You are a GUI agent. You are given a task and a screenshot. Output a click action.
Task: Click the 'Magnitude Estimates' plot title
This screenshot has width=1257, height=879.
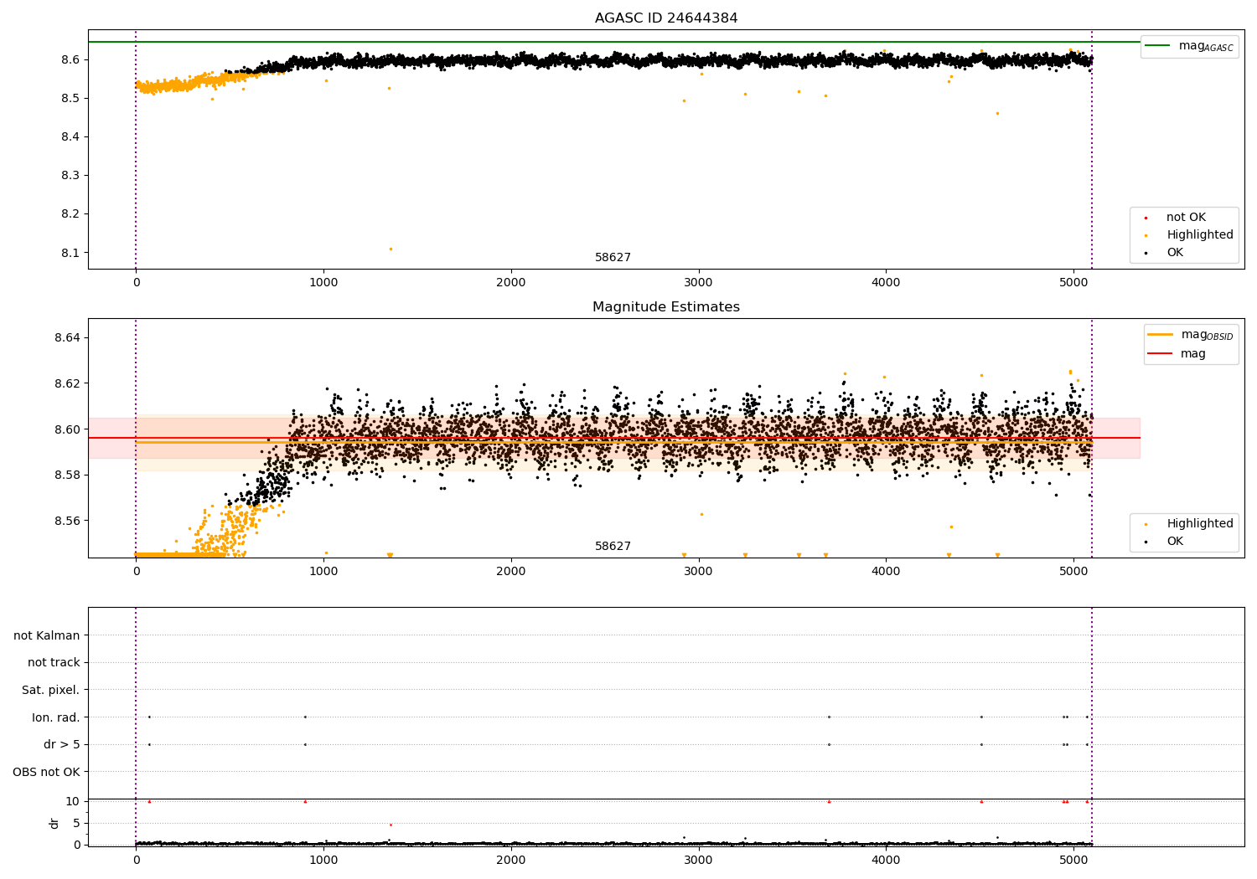pos(666,307)
